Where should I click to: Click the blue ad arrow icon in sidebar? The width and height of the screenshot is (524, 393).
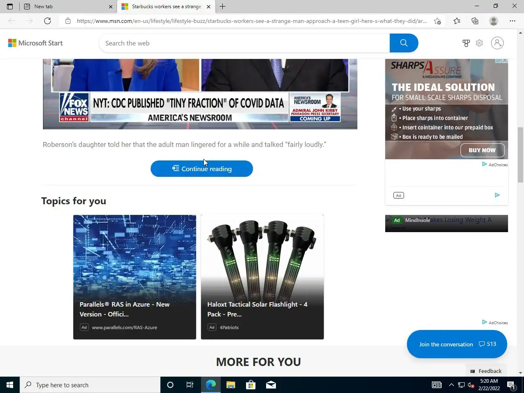coord(497,195)
